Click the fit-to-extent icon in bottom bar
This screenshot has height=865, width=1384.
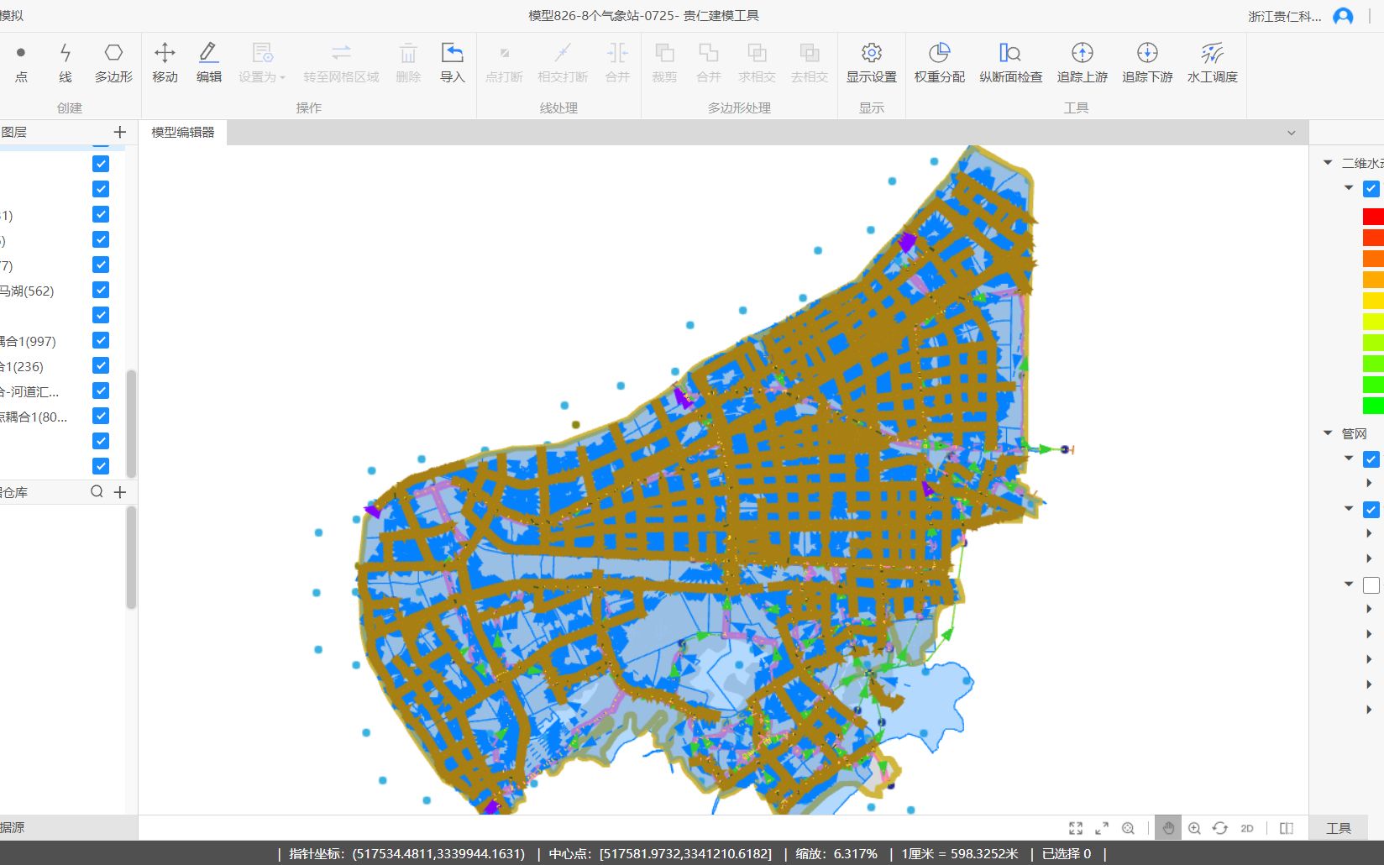click(1076, 828)
